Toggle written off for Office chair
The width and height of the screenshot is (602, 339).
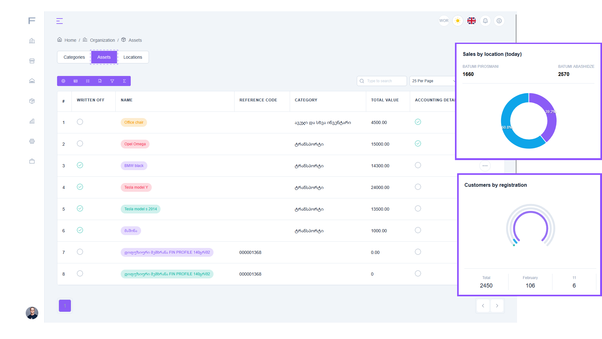[80, 122]
